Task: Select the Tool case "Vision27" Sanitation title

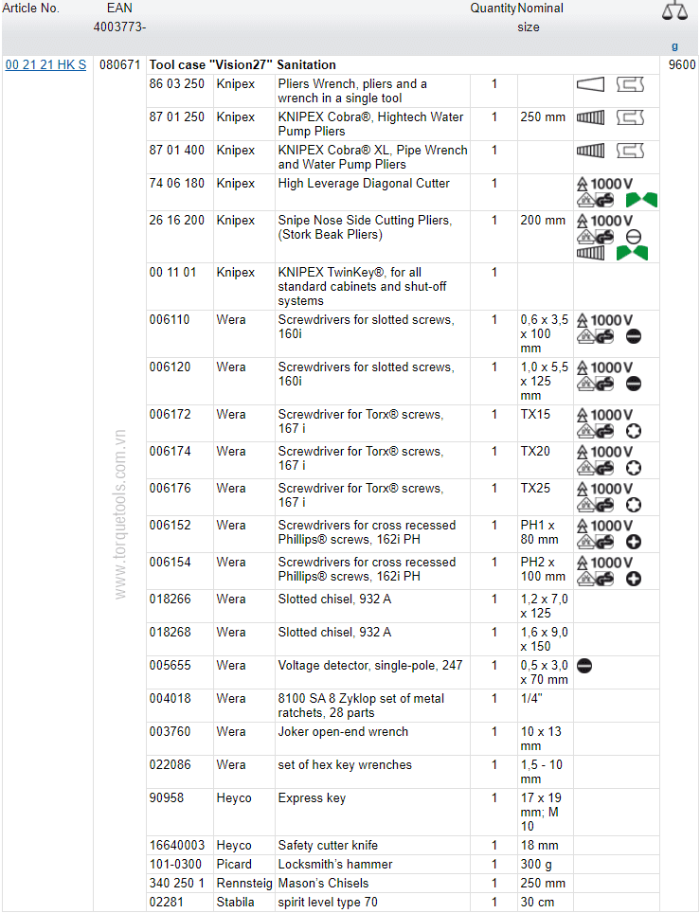Action: click(242, 64)
